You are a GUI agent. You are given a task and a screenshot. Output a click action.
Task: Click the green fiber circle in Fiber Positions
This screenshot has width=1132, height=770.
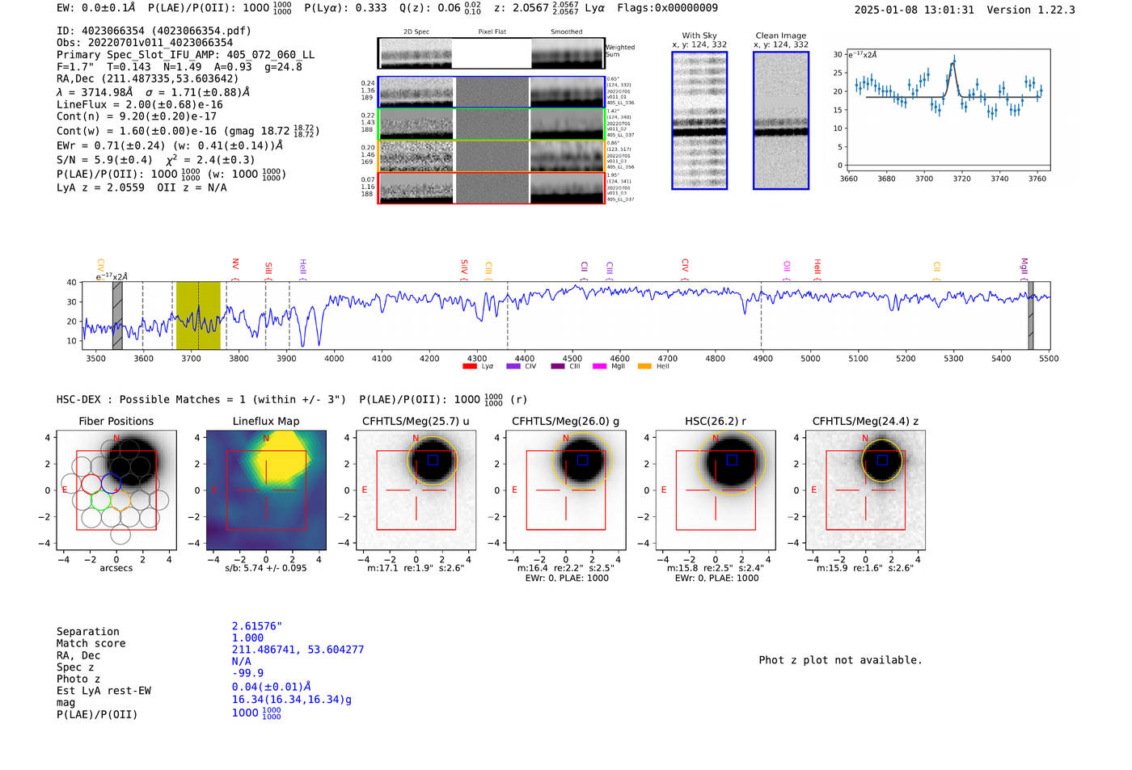[x=101, y=500]
